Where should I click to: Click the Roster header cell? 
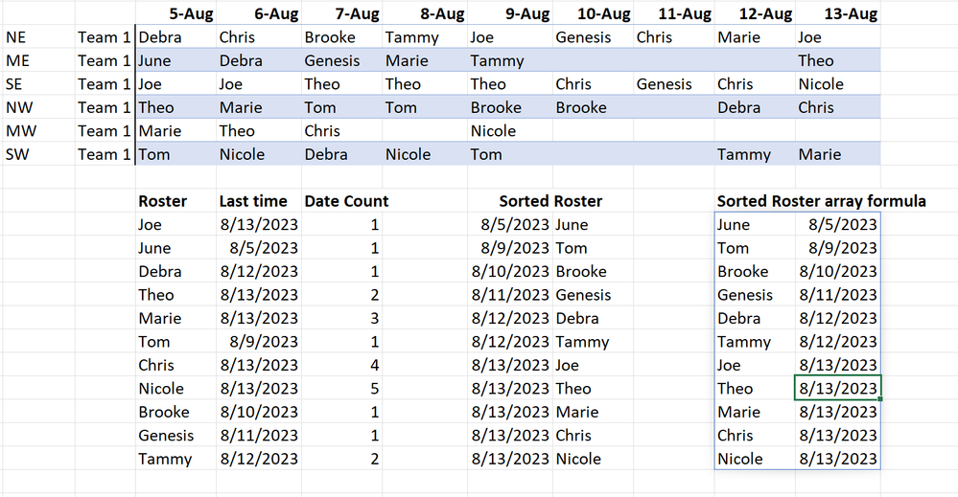(175, 201)
